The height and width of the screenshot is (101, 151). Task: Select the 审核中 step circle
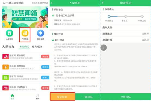tap(125, 17)
